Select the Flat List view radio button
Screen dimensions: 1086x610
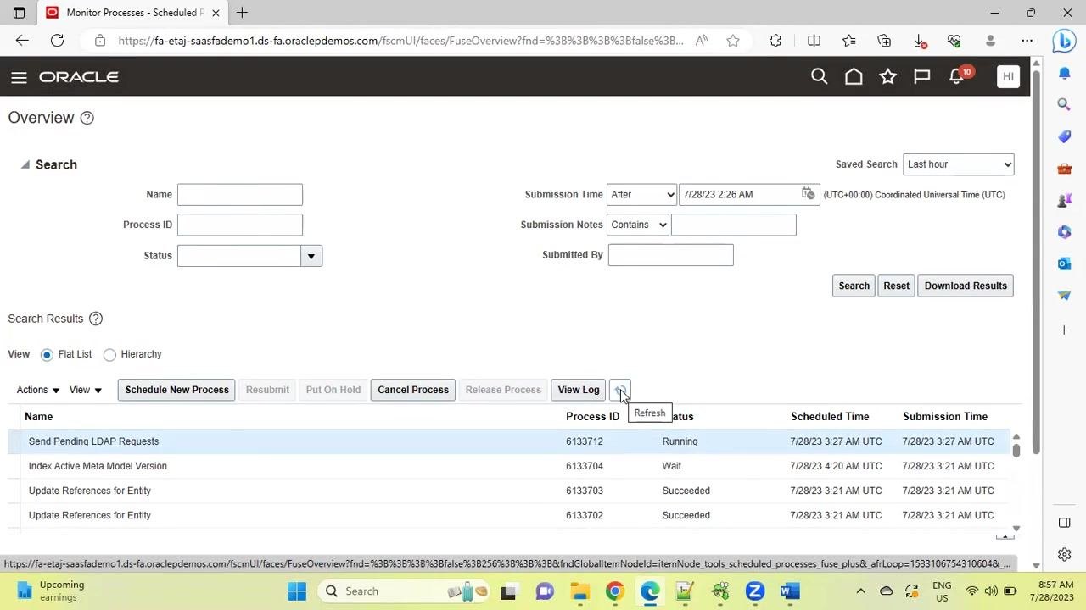click(47, 355)
